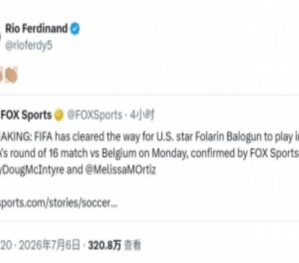
Task: Click the FOX Sports gold verified badge
Action: (x=59, y=115)
